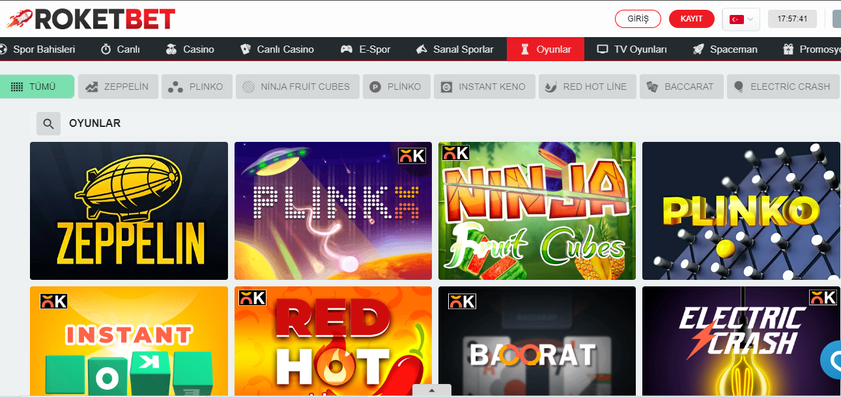Go to Spor Bahisleri menu
This screenshot has height=397, width=841.
coord(38,49)
